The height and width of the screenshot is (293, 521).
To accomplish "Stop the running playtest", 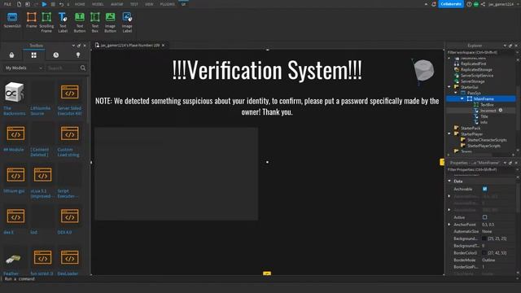I will click(x=53, y=4).
